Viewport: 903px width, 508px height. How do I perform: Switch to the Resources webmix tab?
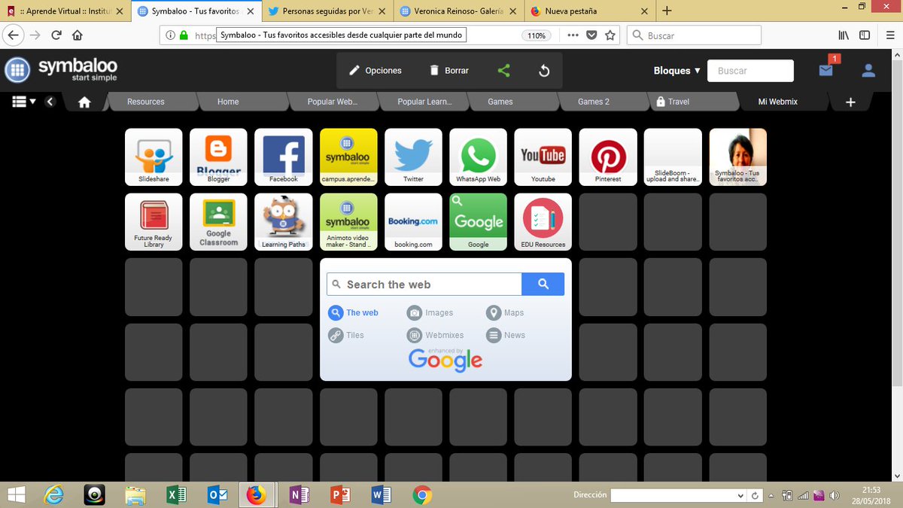tap(146, 102)
